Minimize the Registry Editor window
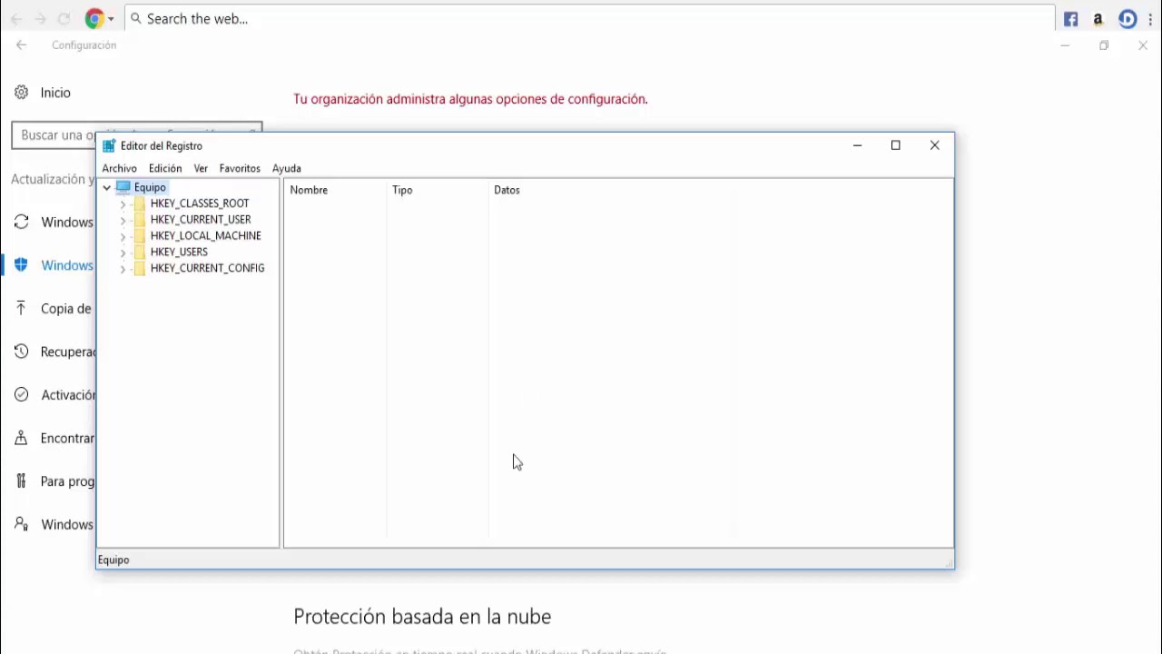1162x654 pixels. point(857,145)
